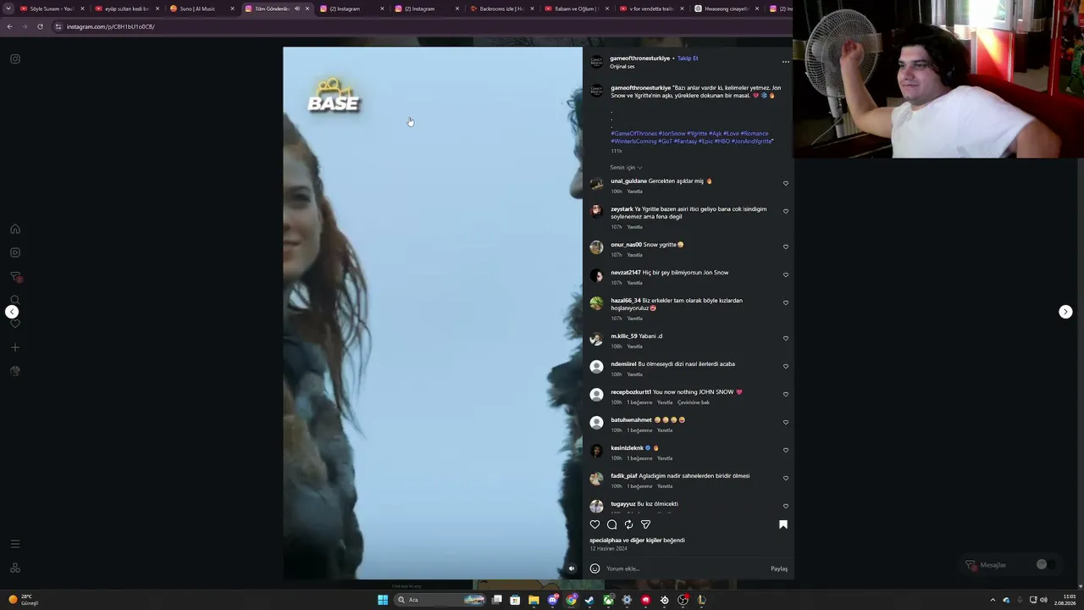Open volume control in the system tray

click(1043, 600)
